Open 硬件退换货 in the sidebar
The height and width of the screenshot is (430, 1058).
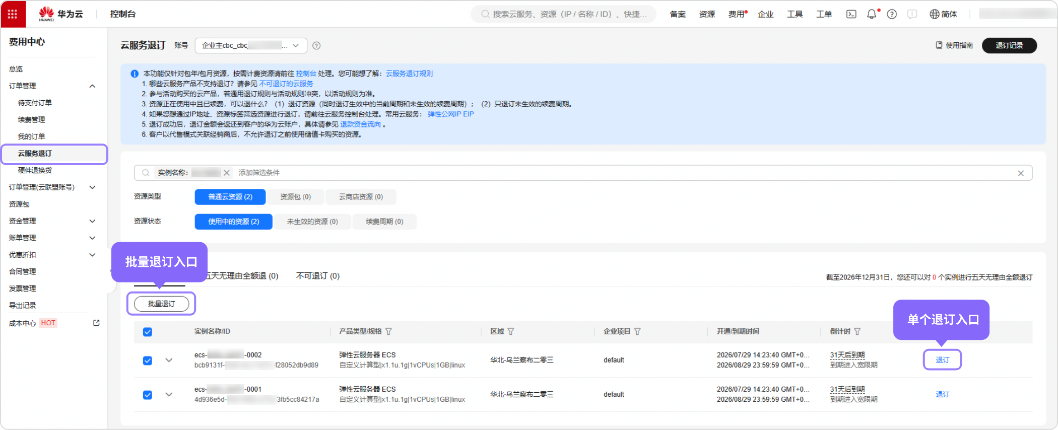35,170
